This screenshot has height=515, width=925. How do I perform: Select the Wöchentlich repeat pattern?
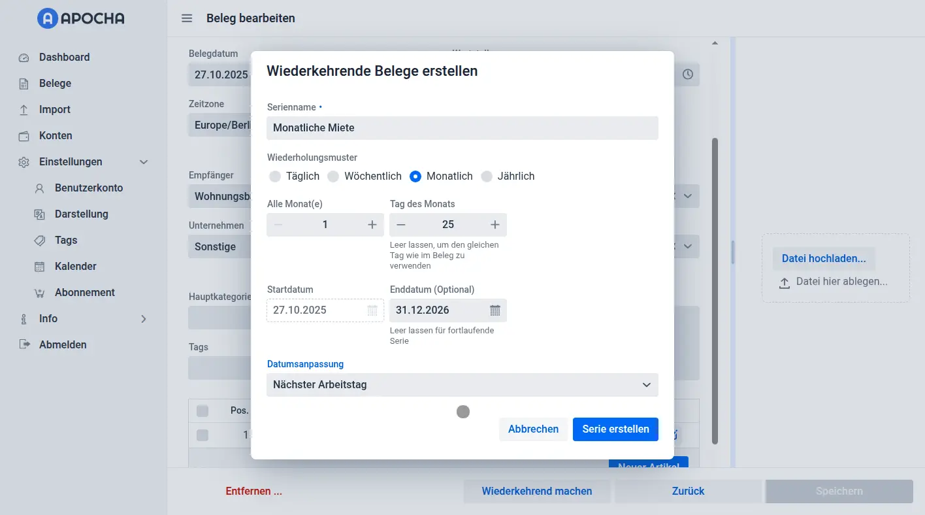pyautogui.click(x=333, y=176)
